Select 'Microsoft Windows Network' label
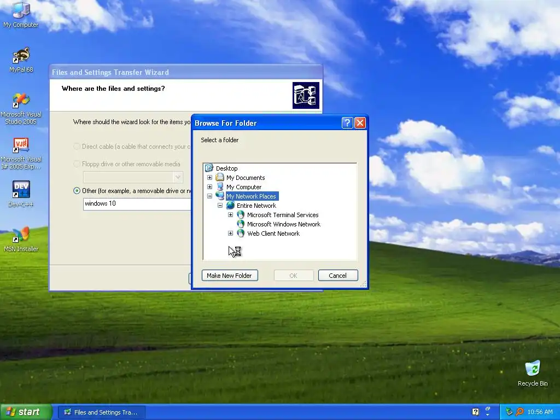This screenshot has height=420, width=560. [x=284, y=224]
